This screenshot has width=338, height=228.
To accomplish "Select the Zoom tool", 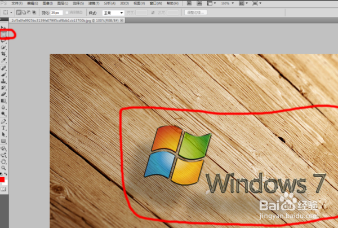I will coord(3,168).
